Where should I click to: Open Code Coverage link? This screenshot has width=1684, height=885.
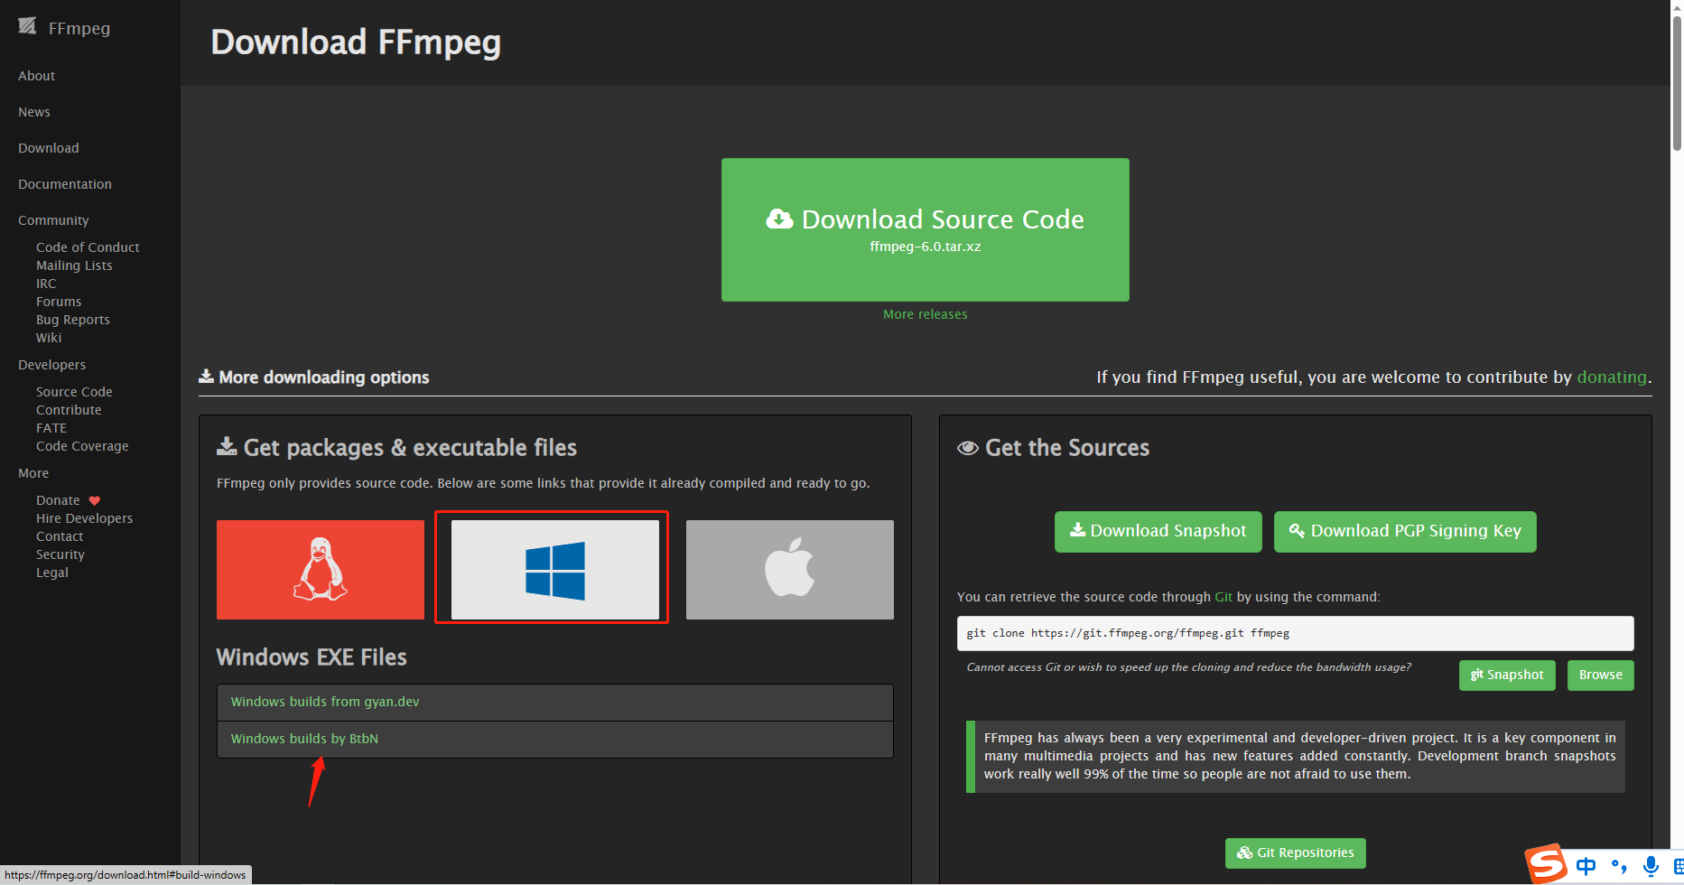click(82, 446)
